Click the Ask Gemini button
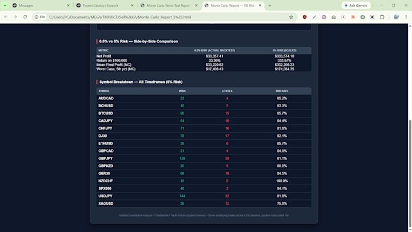412x232 pixels. coord(356,5)
